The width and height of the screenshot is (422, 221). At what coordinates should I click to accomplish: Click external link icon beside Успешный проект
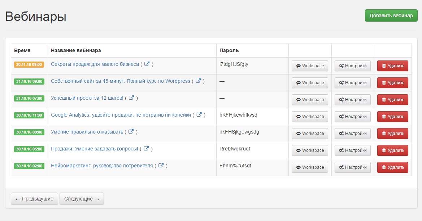(131, 98)
